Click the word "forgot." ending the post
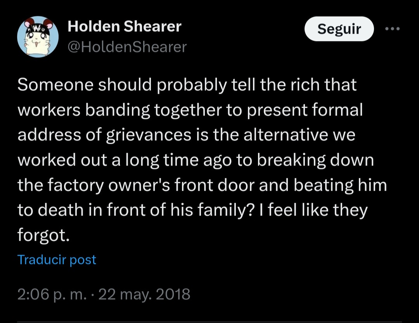This screenshot has height=323, width=419. [43, 235]
